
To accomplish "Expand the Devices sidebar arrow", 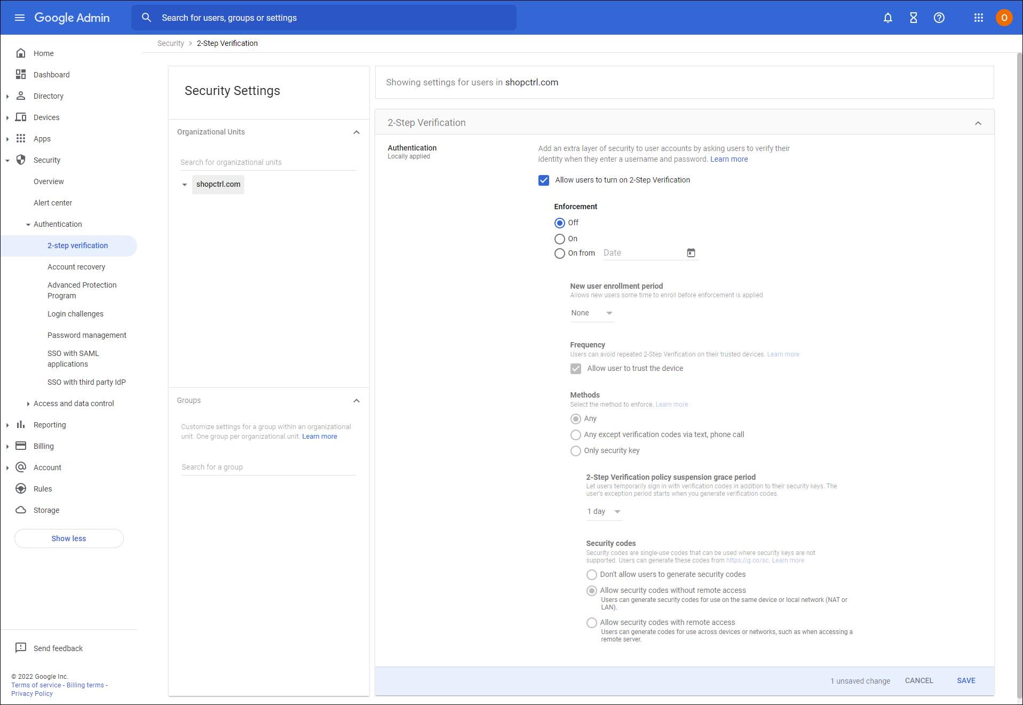I will (7, 117).
